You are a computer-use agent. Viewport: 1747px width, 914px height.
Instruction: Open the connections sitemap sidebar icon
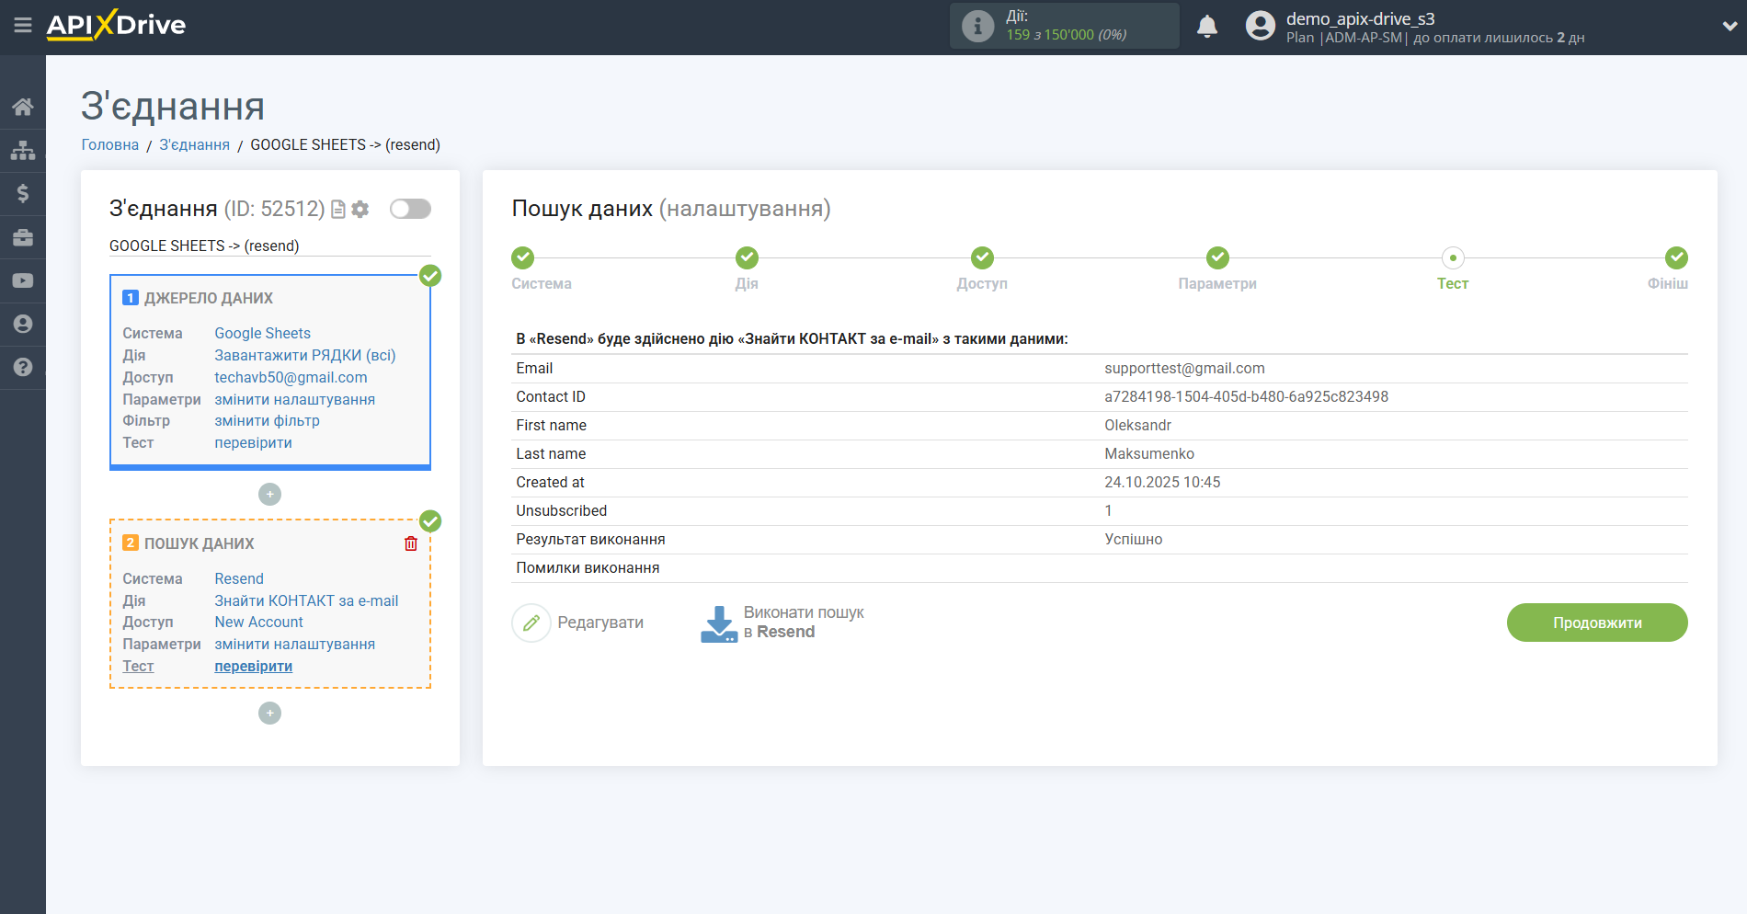23,150
